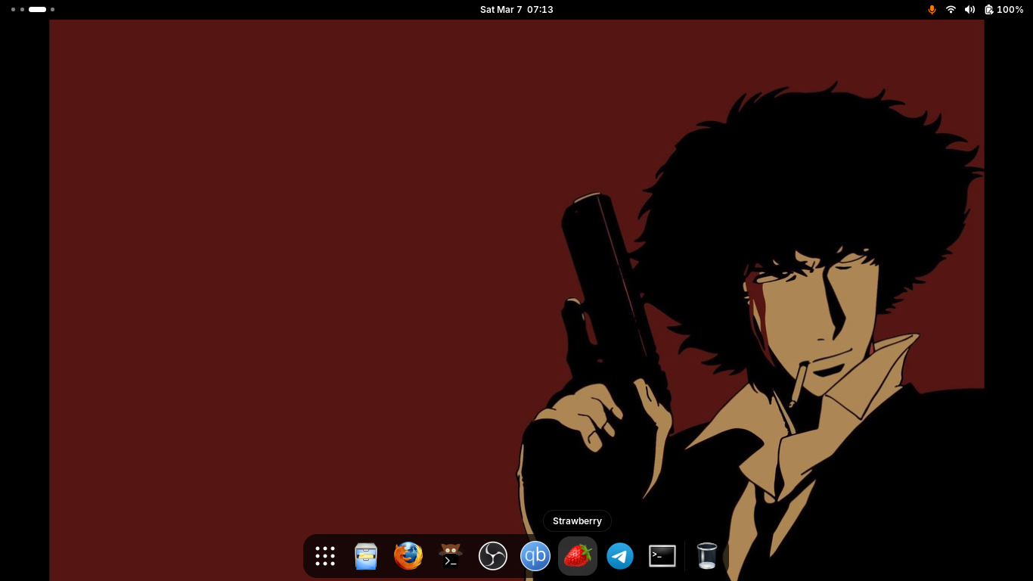This screenshot has height=581, width=1033.
Task: Click the 100% battery percentage label
Action: pos(1010,10)
